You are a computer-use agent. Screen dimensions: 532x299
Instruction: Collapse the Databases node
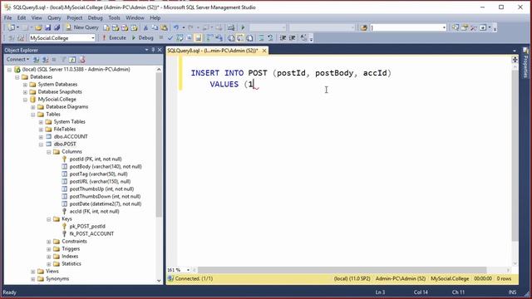17,77
